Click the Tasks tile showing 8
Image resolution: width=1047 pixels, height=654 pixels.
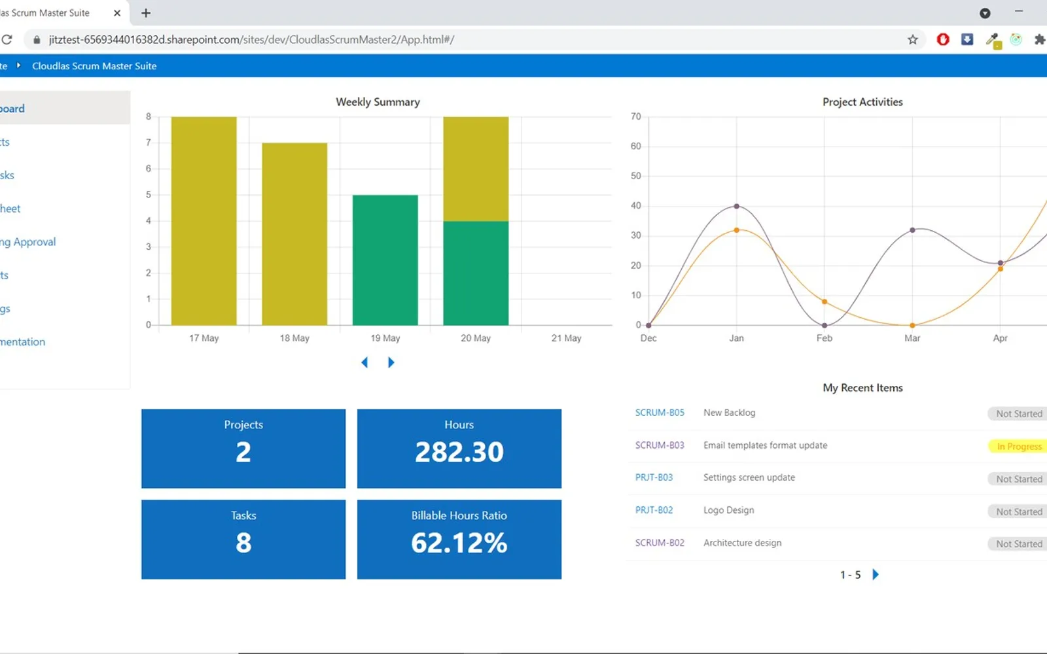[243, 540]
